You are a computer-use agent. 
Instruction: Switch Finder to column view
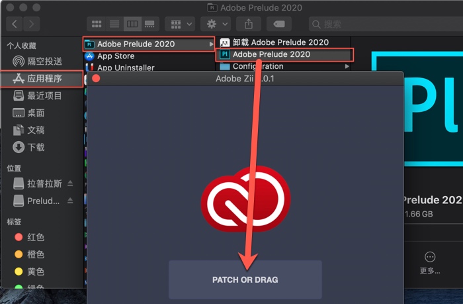[132, 24]
